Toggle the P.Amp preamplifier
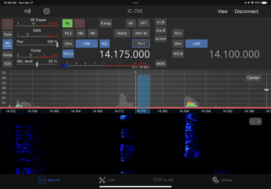This screenshot has height=189, width=271. click(x=106, y=23)
